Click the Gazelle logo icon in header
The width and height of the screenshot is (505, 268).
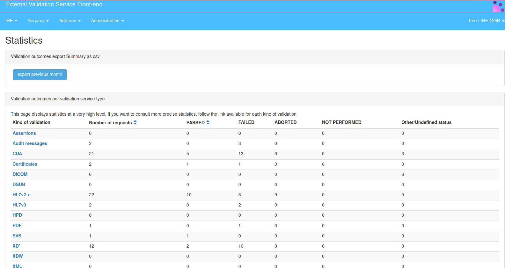[498, 6]
